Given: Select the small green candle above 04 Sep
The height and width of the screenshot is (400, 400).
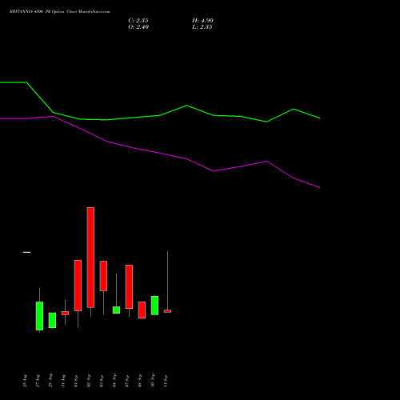Looking at the screenshot, I should click(116, 310).
